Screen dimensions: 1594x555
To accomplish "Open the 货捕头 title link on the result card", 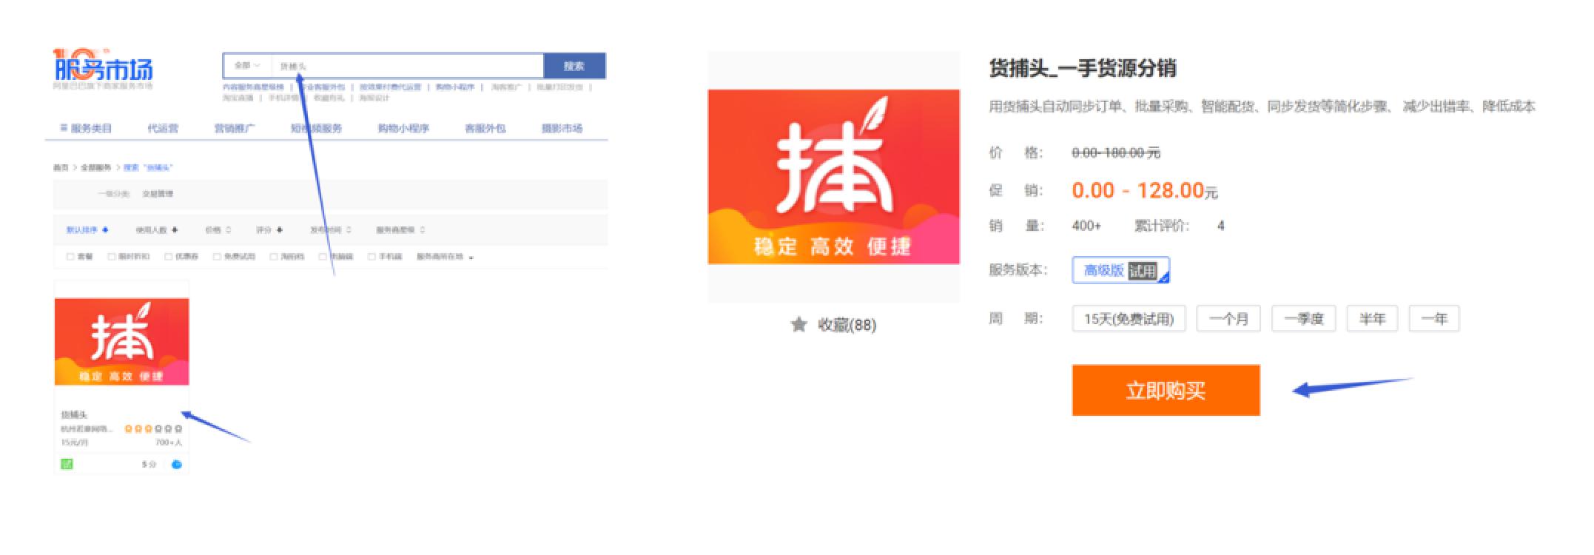I will point(74,415).
